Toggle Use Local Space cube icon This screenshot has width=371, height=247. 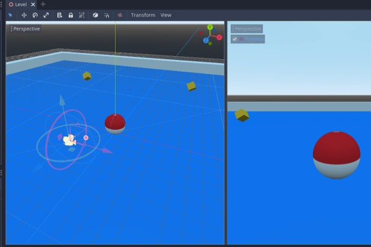[x=95, y=15]
